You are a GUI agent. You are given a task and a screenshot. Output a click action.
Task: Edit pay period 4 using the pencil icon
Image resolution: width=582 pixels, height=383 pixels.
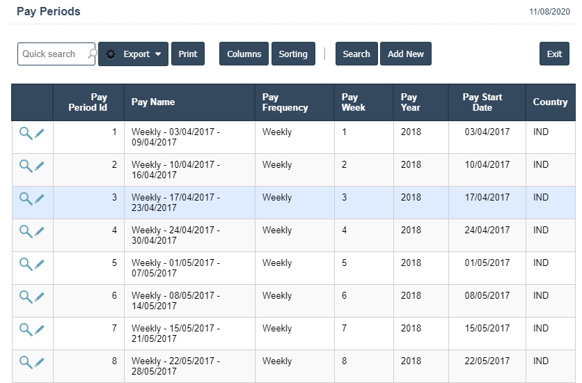40,231
